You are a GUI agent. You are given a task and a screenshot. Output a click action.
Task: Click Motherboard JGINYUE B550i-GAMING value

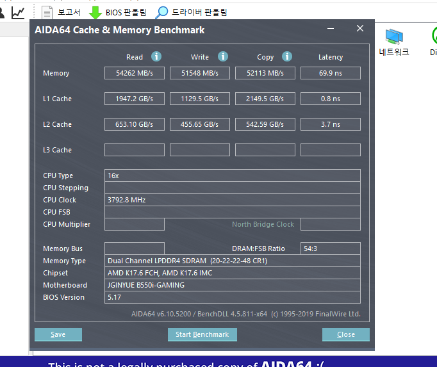coord(233,285)
